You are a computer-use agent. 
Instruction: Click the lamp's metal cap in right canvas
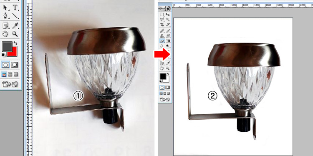(244, 55)
